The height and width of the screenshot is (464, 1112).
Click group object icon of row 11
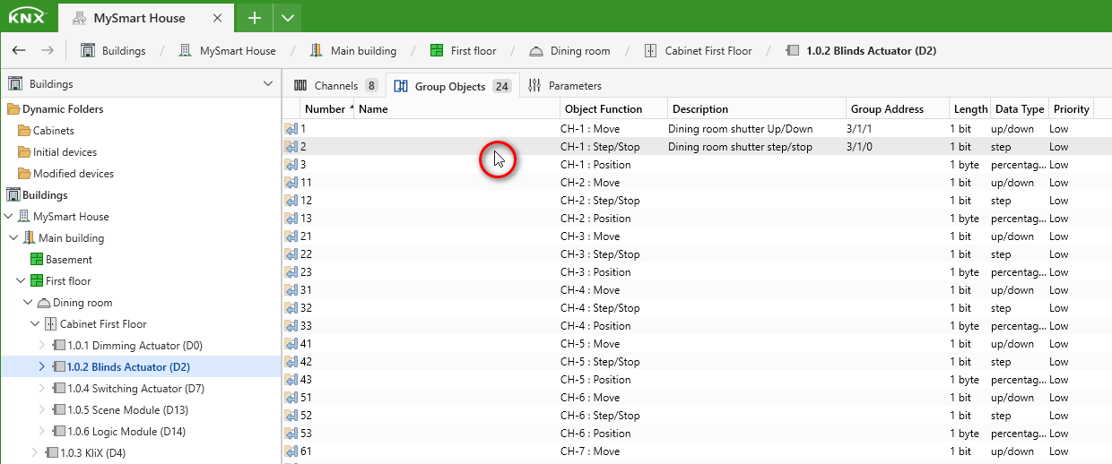(291, 183)
